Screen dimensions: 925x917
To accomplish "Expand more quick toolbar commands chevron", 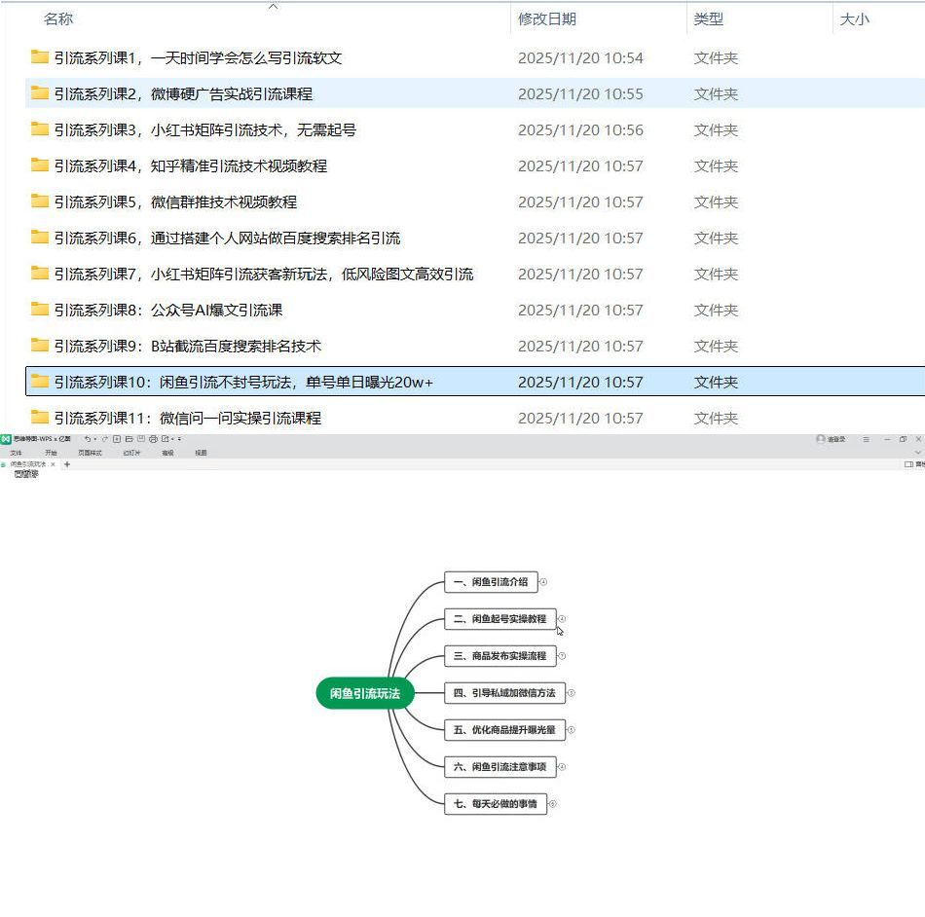I will tap(180, 439).
